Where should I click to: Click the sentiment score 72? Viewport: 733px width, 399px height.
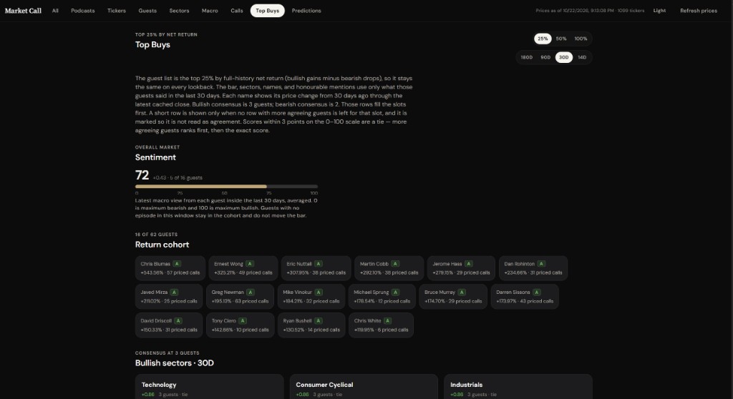[142, 175]
